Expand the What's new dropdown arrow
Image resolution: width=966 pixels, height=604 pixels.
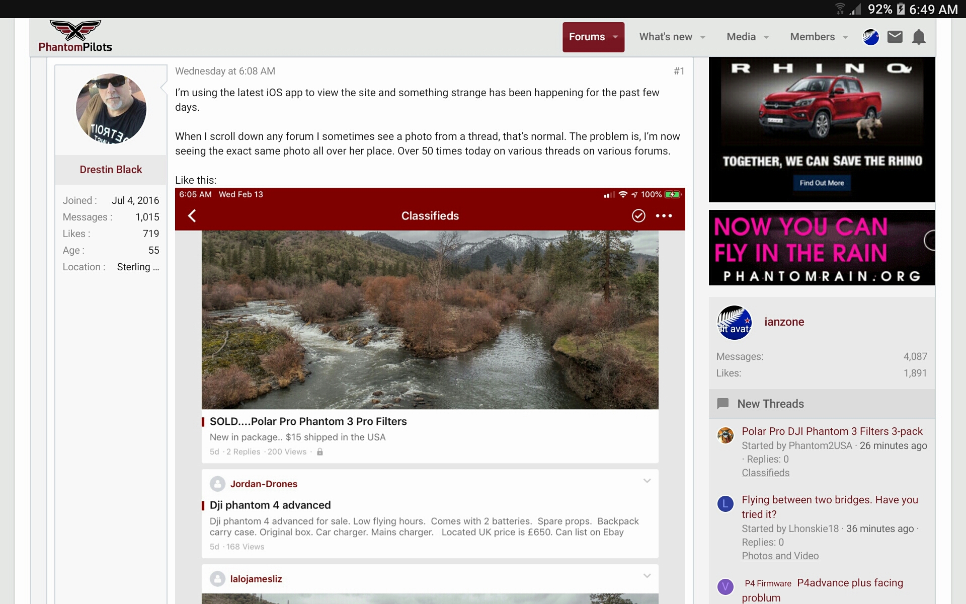coord(703,37)
